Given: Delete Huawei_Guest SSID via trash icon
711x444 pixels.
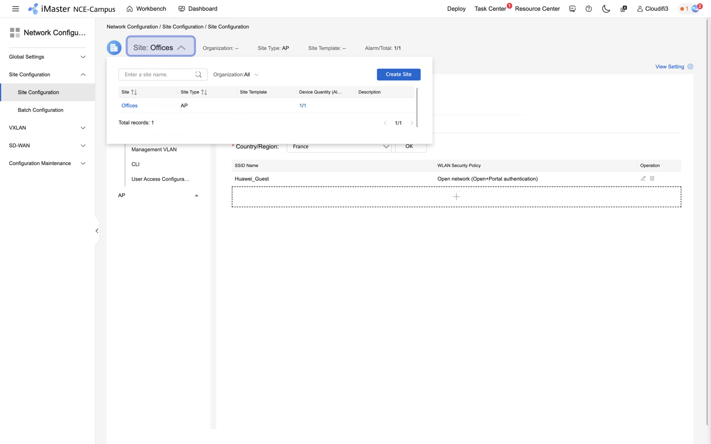Looking at the screenshot, I should point(652,179).
